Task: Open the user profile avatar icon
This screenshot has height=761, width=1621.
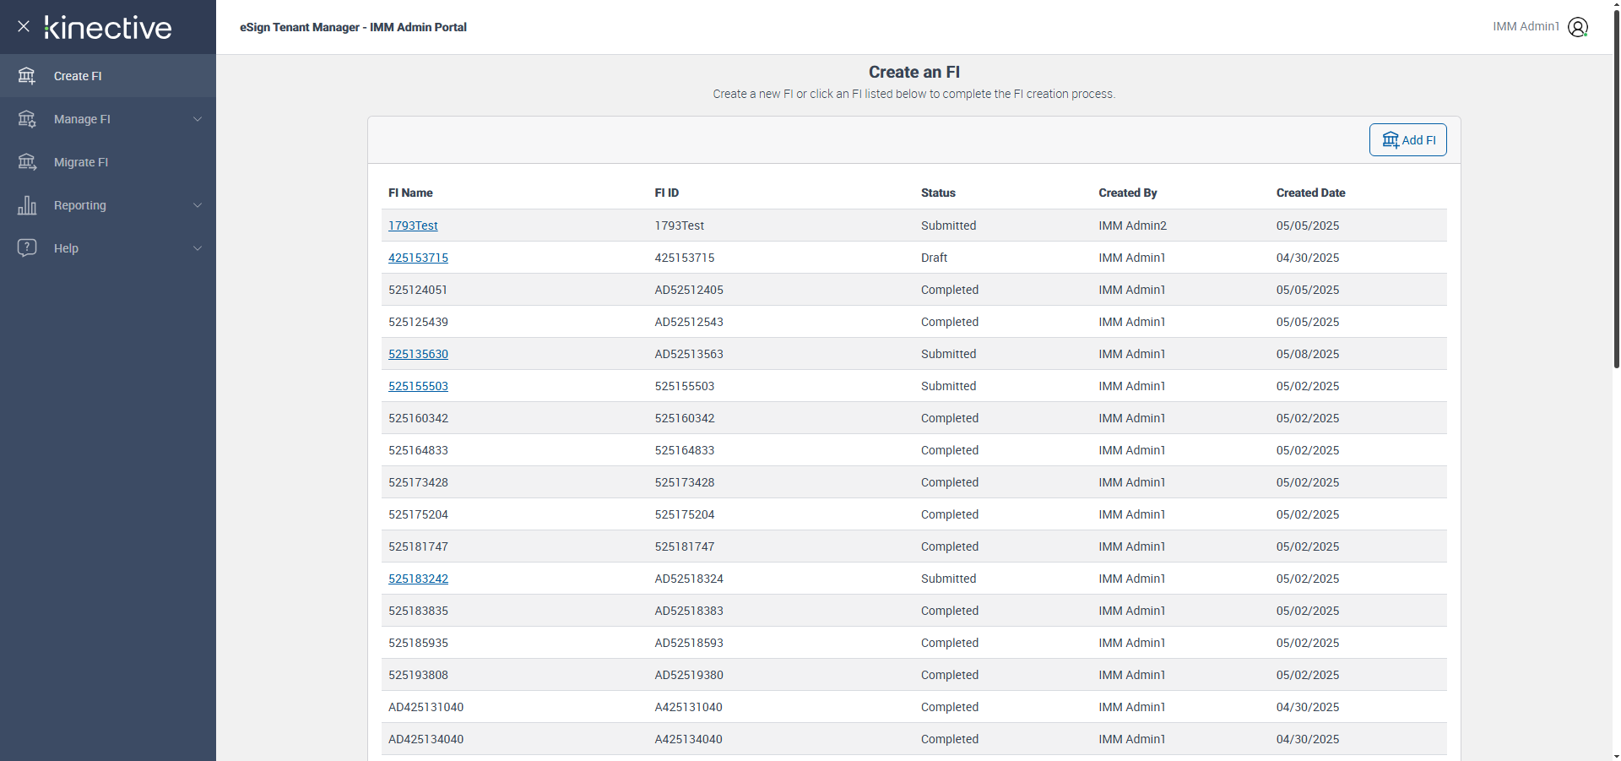Action: coord(1577,27)
